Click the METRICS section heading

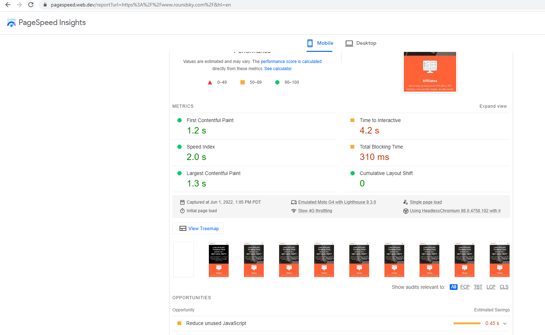[x=183, y=106]
